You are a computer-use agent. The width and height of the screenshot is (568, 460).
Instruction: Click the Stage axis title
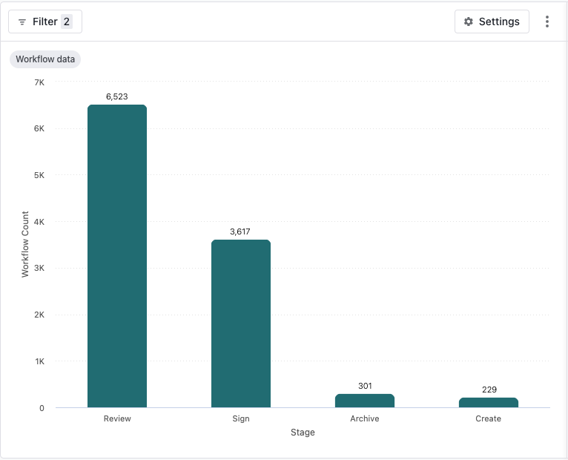pyautogui.click(x=303, y=433)
